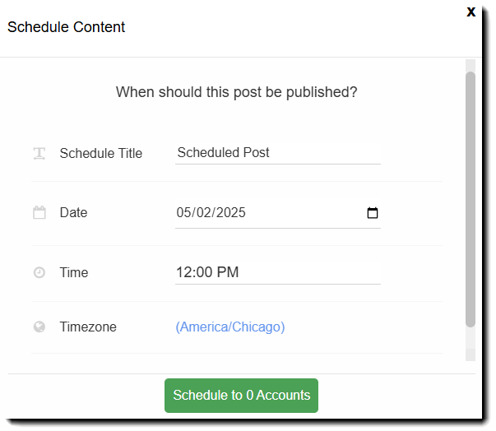Click the Schedule Title text icon

coord(39,153)
